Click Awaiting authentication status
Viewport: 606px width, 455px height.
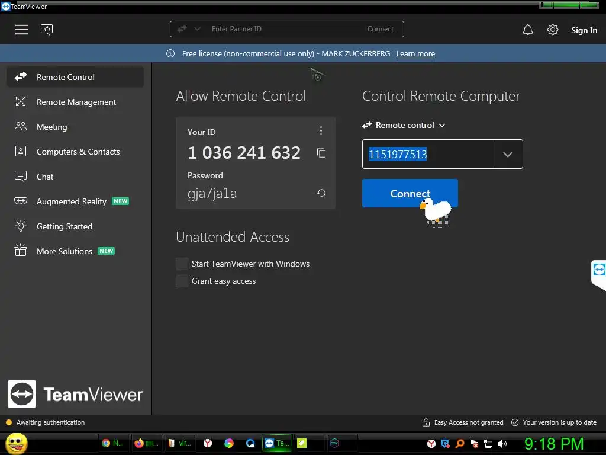46,422
